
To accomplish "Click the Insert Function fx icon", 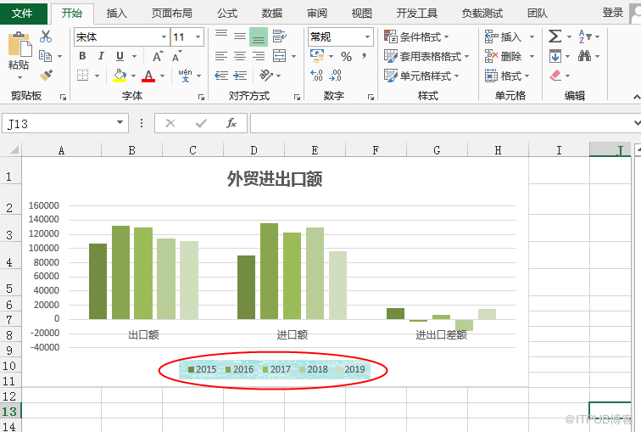I will click(x=231, y=123).
